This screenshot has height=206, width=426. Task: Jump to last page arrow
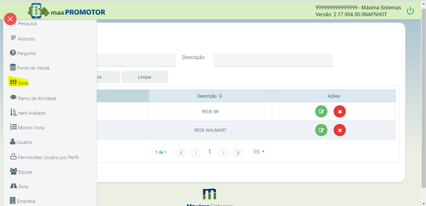click(x=238, y=153)
